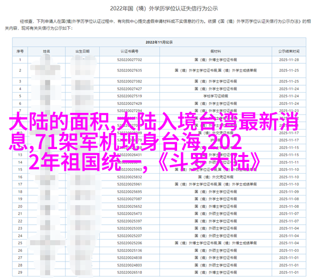Select certificate number 520220025832
Image resolution: width=320 pixels, height=278 pixels.
tap(130, 177)
